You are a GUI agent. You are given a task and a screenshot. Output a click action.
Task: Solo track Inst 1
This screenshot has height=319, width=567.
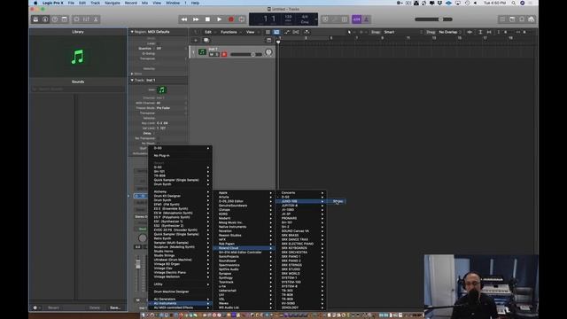click(x=217, y=54)
